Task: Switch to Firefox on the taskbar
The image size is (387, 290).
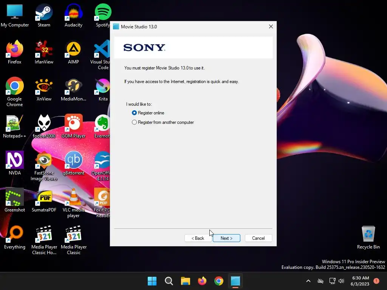Action: (x=202, y=281)
